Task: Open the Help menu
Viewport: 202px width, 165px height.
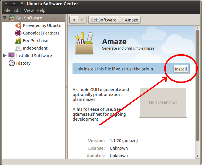Action: pos(41,10)
